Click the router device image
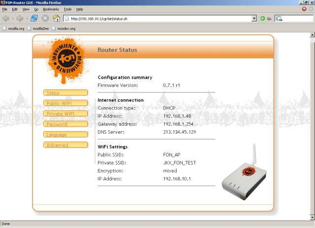This screenshot has height=228, width=315. (244, 177)
